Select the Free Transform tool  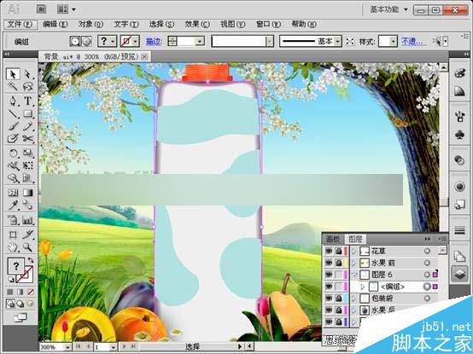(27, 165)
